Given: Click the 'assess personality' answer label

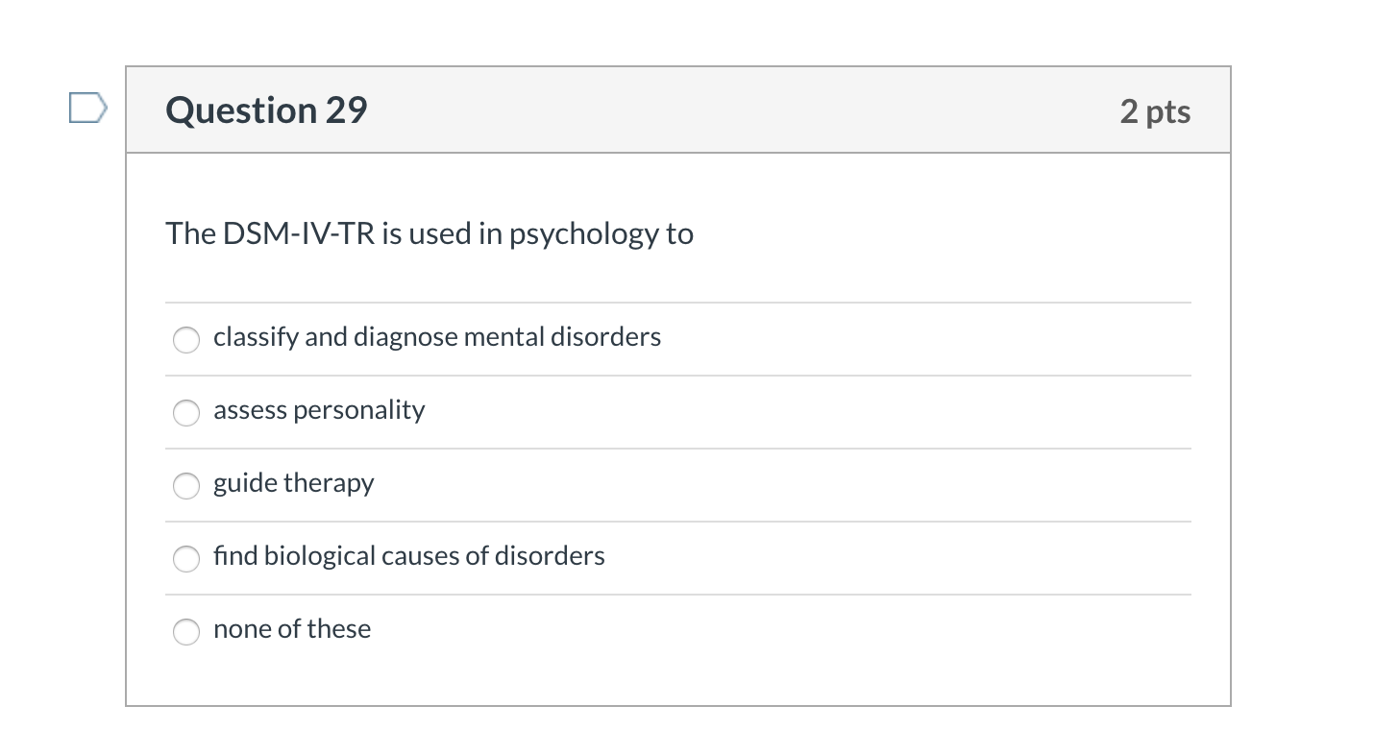Looking at the screenshot, I should coord(319,410).
